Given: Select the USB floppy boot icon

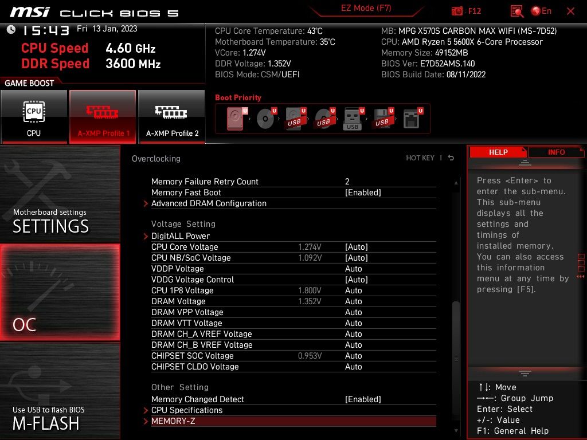Looking at the screenshot, I should click(383, 119).
